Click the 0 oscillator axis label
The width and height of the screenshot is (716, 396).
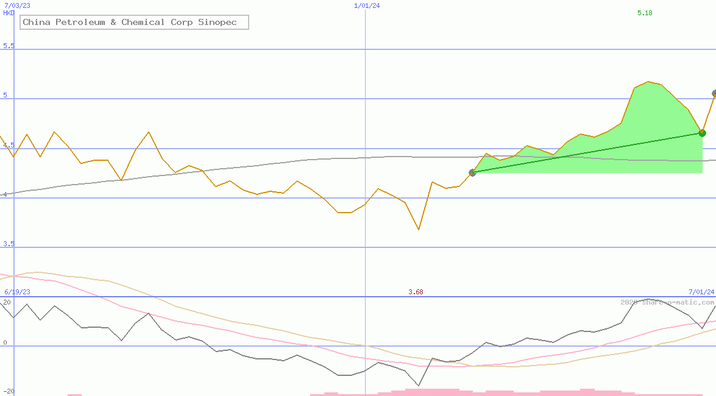(x=5, y=342)
